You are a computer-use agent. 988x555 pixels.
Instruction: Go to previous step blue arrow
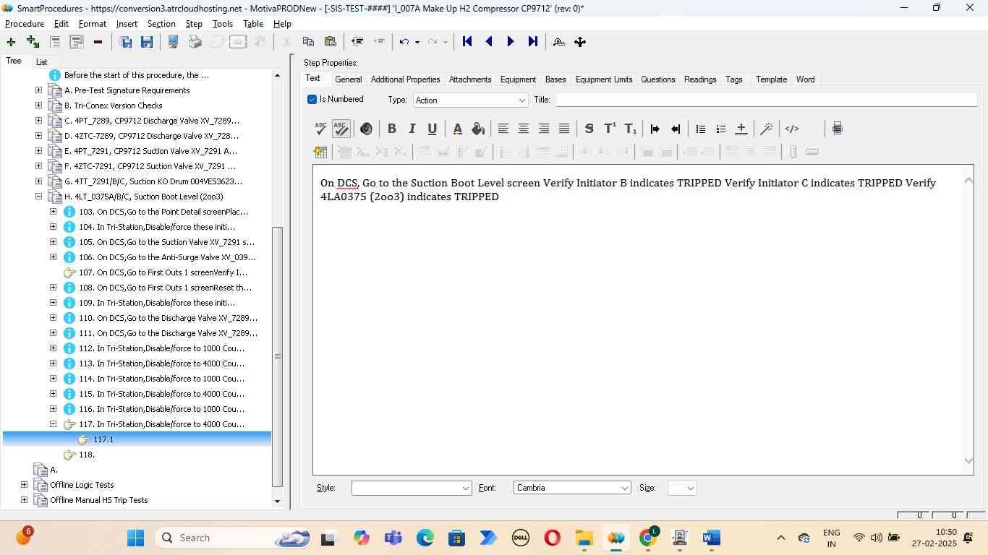coord(489,42)
